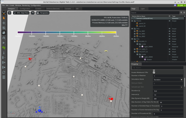The image size is (186, 118).
Task: Hide the du_0001 mesh
Action: click(x=170, y=31)
